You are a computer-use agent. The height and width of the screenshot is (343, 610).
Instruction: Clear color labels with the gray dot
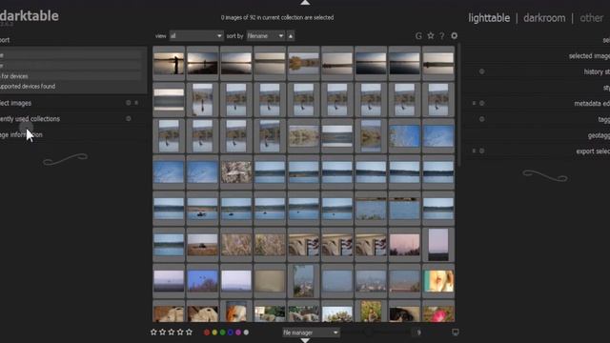pos(246,333)
